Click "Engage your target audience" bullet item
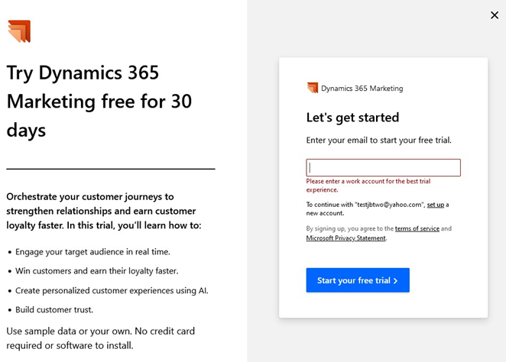Image resolution: width=506 pixels, height=362 pixels. [x=92, y=251]
